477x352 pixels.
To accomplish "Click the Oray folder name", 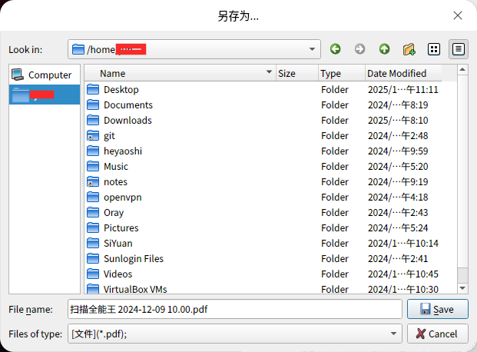I will [114, 213].
